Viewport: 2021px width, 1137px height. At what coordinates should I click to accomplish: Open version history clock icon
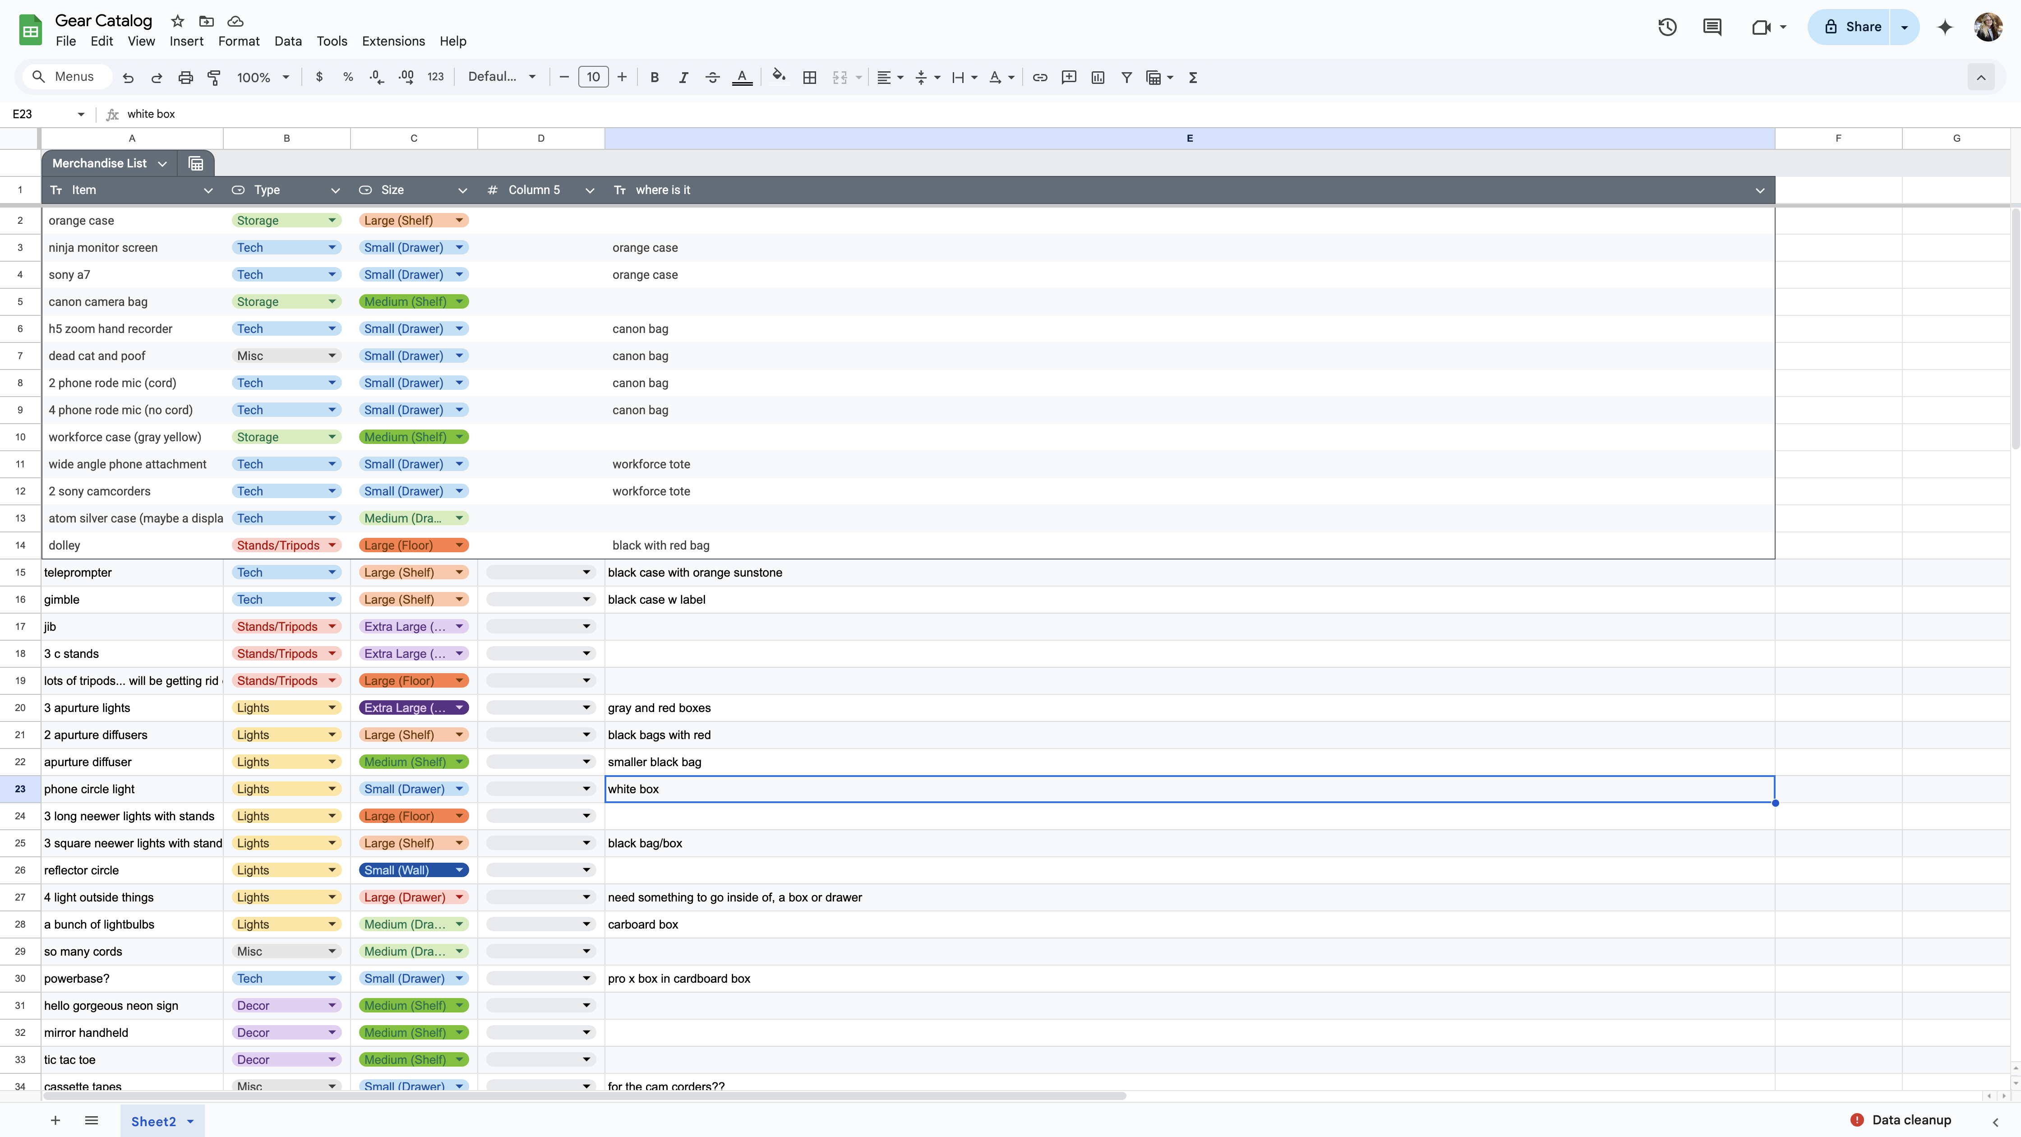[1667, 28]
